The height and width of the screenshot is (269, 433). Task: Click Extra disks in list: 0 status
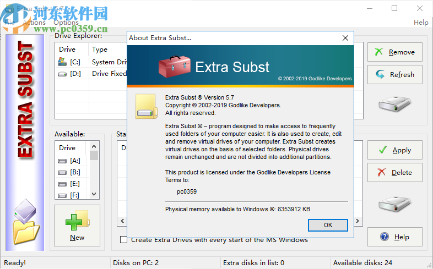coord(253,263)
